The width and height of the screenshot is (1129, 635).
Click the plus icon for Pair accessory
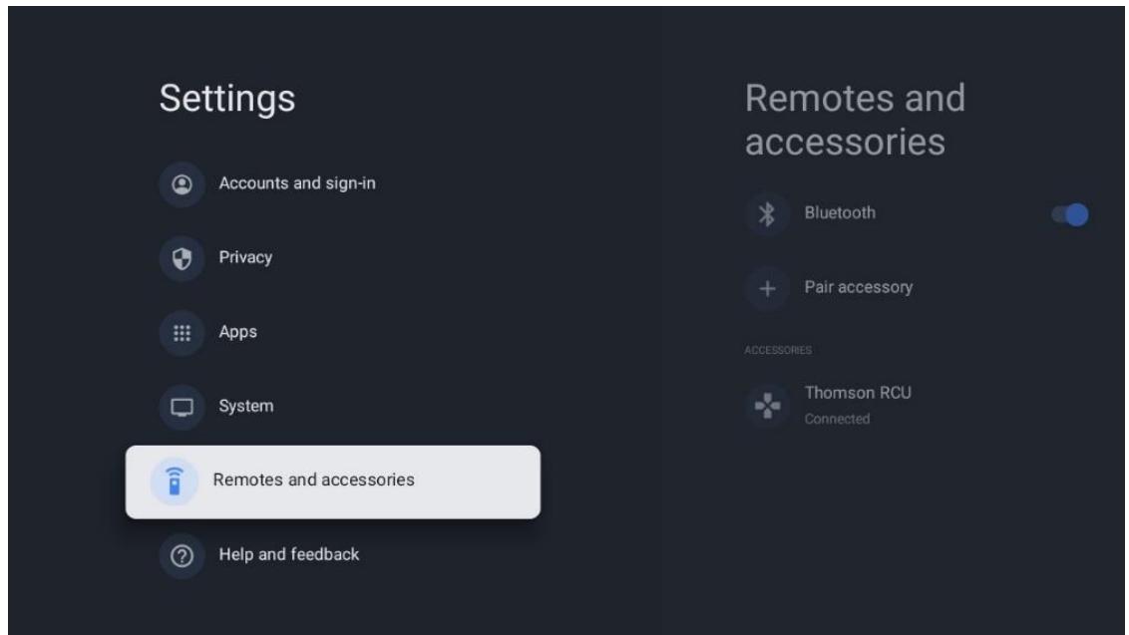click(768, 288)
